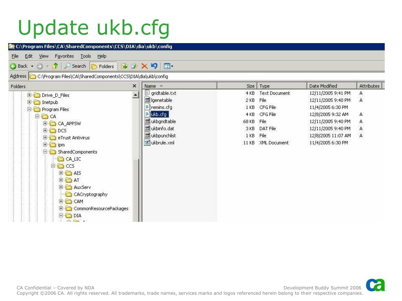Select the CA_LIC folder

73,159
